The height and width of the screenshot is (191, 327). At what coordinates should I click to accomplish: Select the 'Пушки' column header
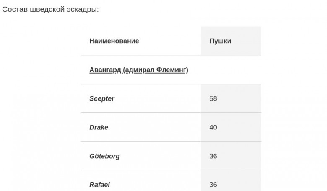pos(220,41)
